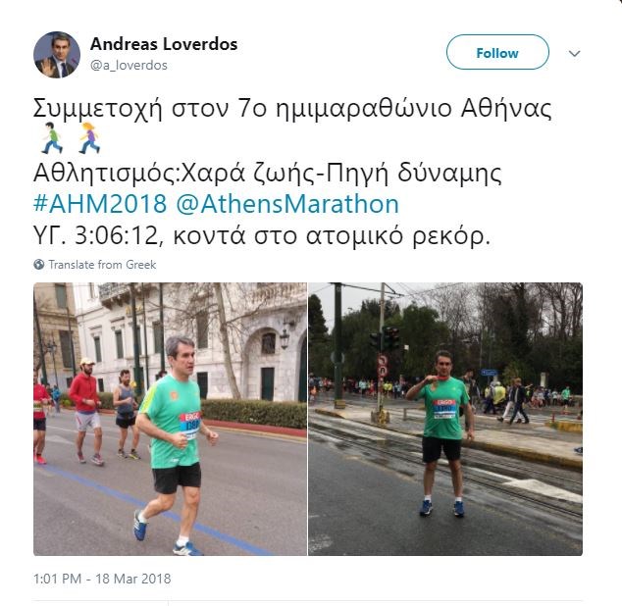Viewport: 622px width, 606px height.
Task: Click the globe icon beside Translate
Action: click(39, 264)
